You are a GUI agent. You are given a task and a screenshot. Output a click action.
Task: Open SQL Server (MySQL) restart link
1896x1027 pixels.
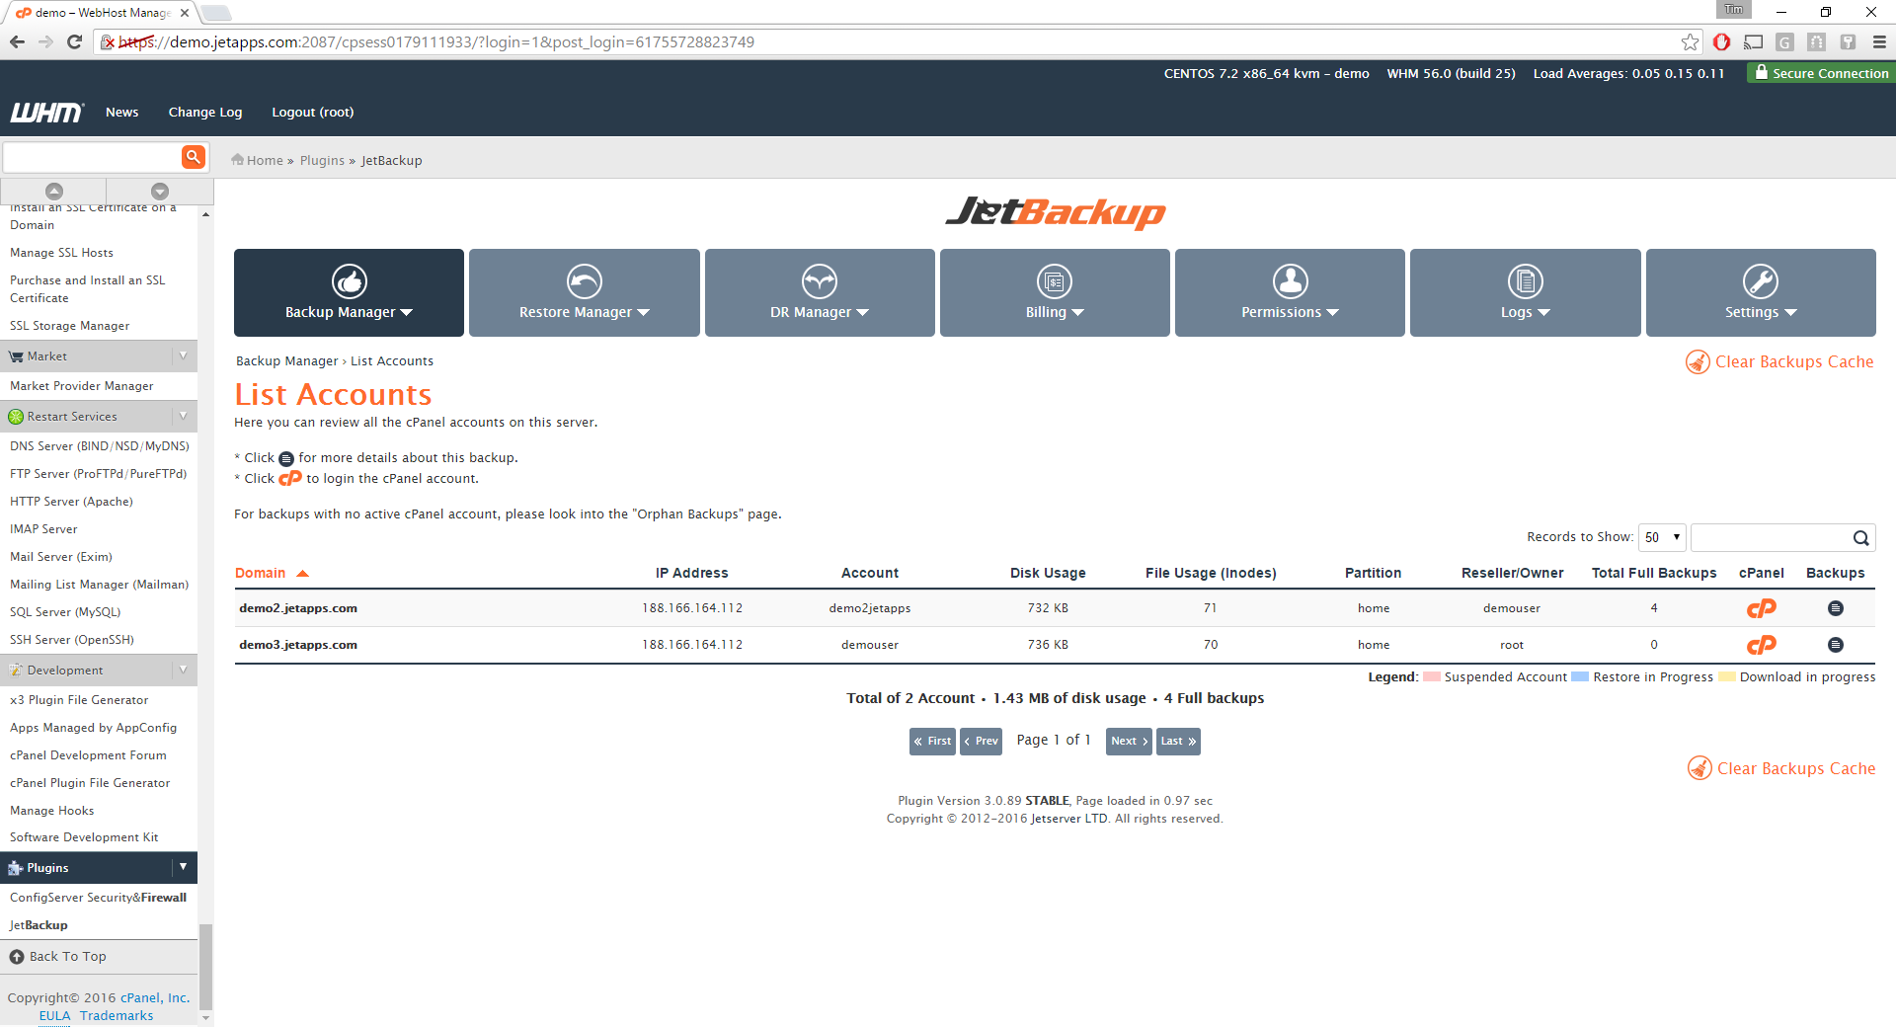pyautogui.click(x=65, y=611)
